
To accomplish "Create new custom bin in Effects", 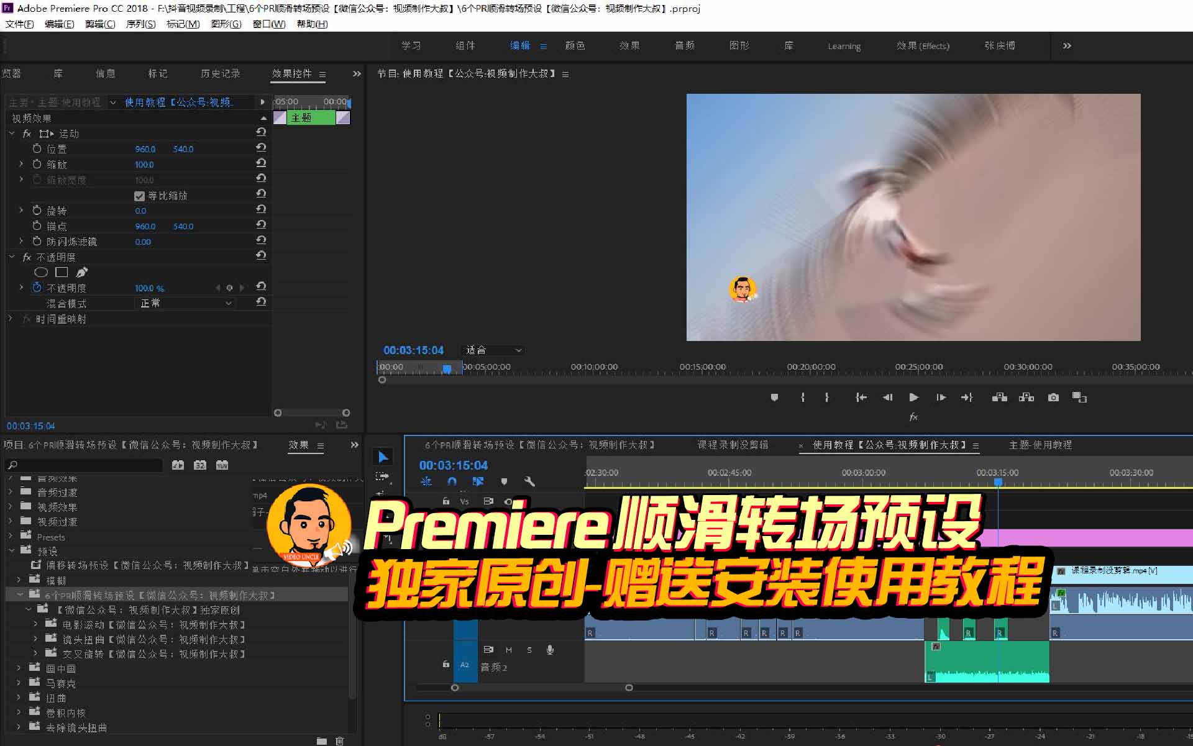I will tap(321, 740).
